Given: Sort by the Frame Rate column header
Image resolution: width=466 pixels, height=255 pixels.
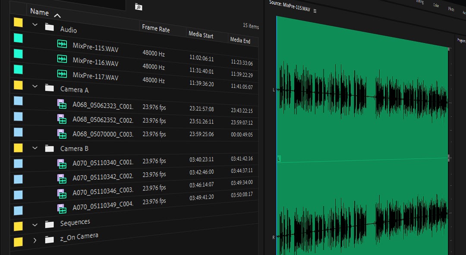Looking at the screenshot, I should coord(156,28).
